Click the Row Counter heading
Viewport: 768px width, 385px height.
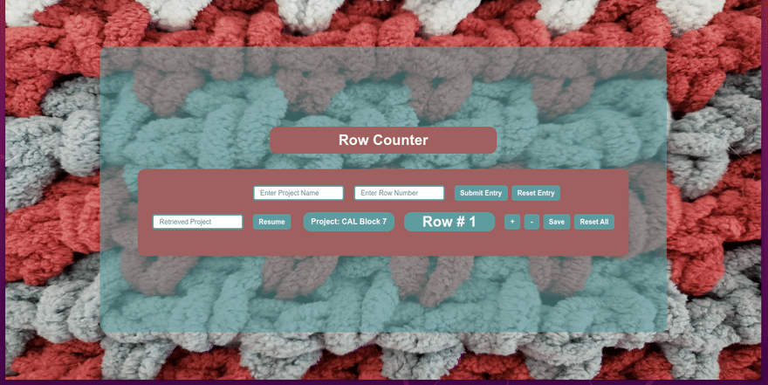point(383,140)
